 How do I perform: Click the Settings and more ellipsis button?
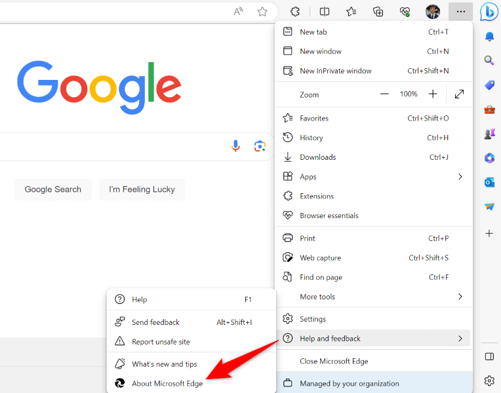pos(461,12)
